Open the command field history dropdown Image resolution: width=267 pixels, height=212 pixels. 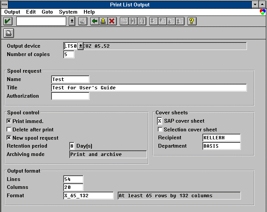pyautogui.click(x=72, y=21)
